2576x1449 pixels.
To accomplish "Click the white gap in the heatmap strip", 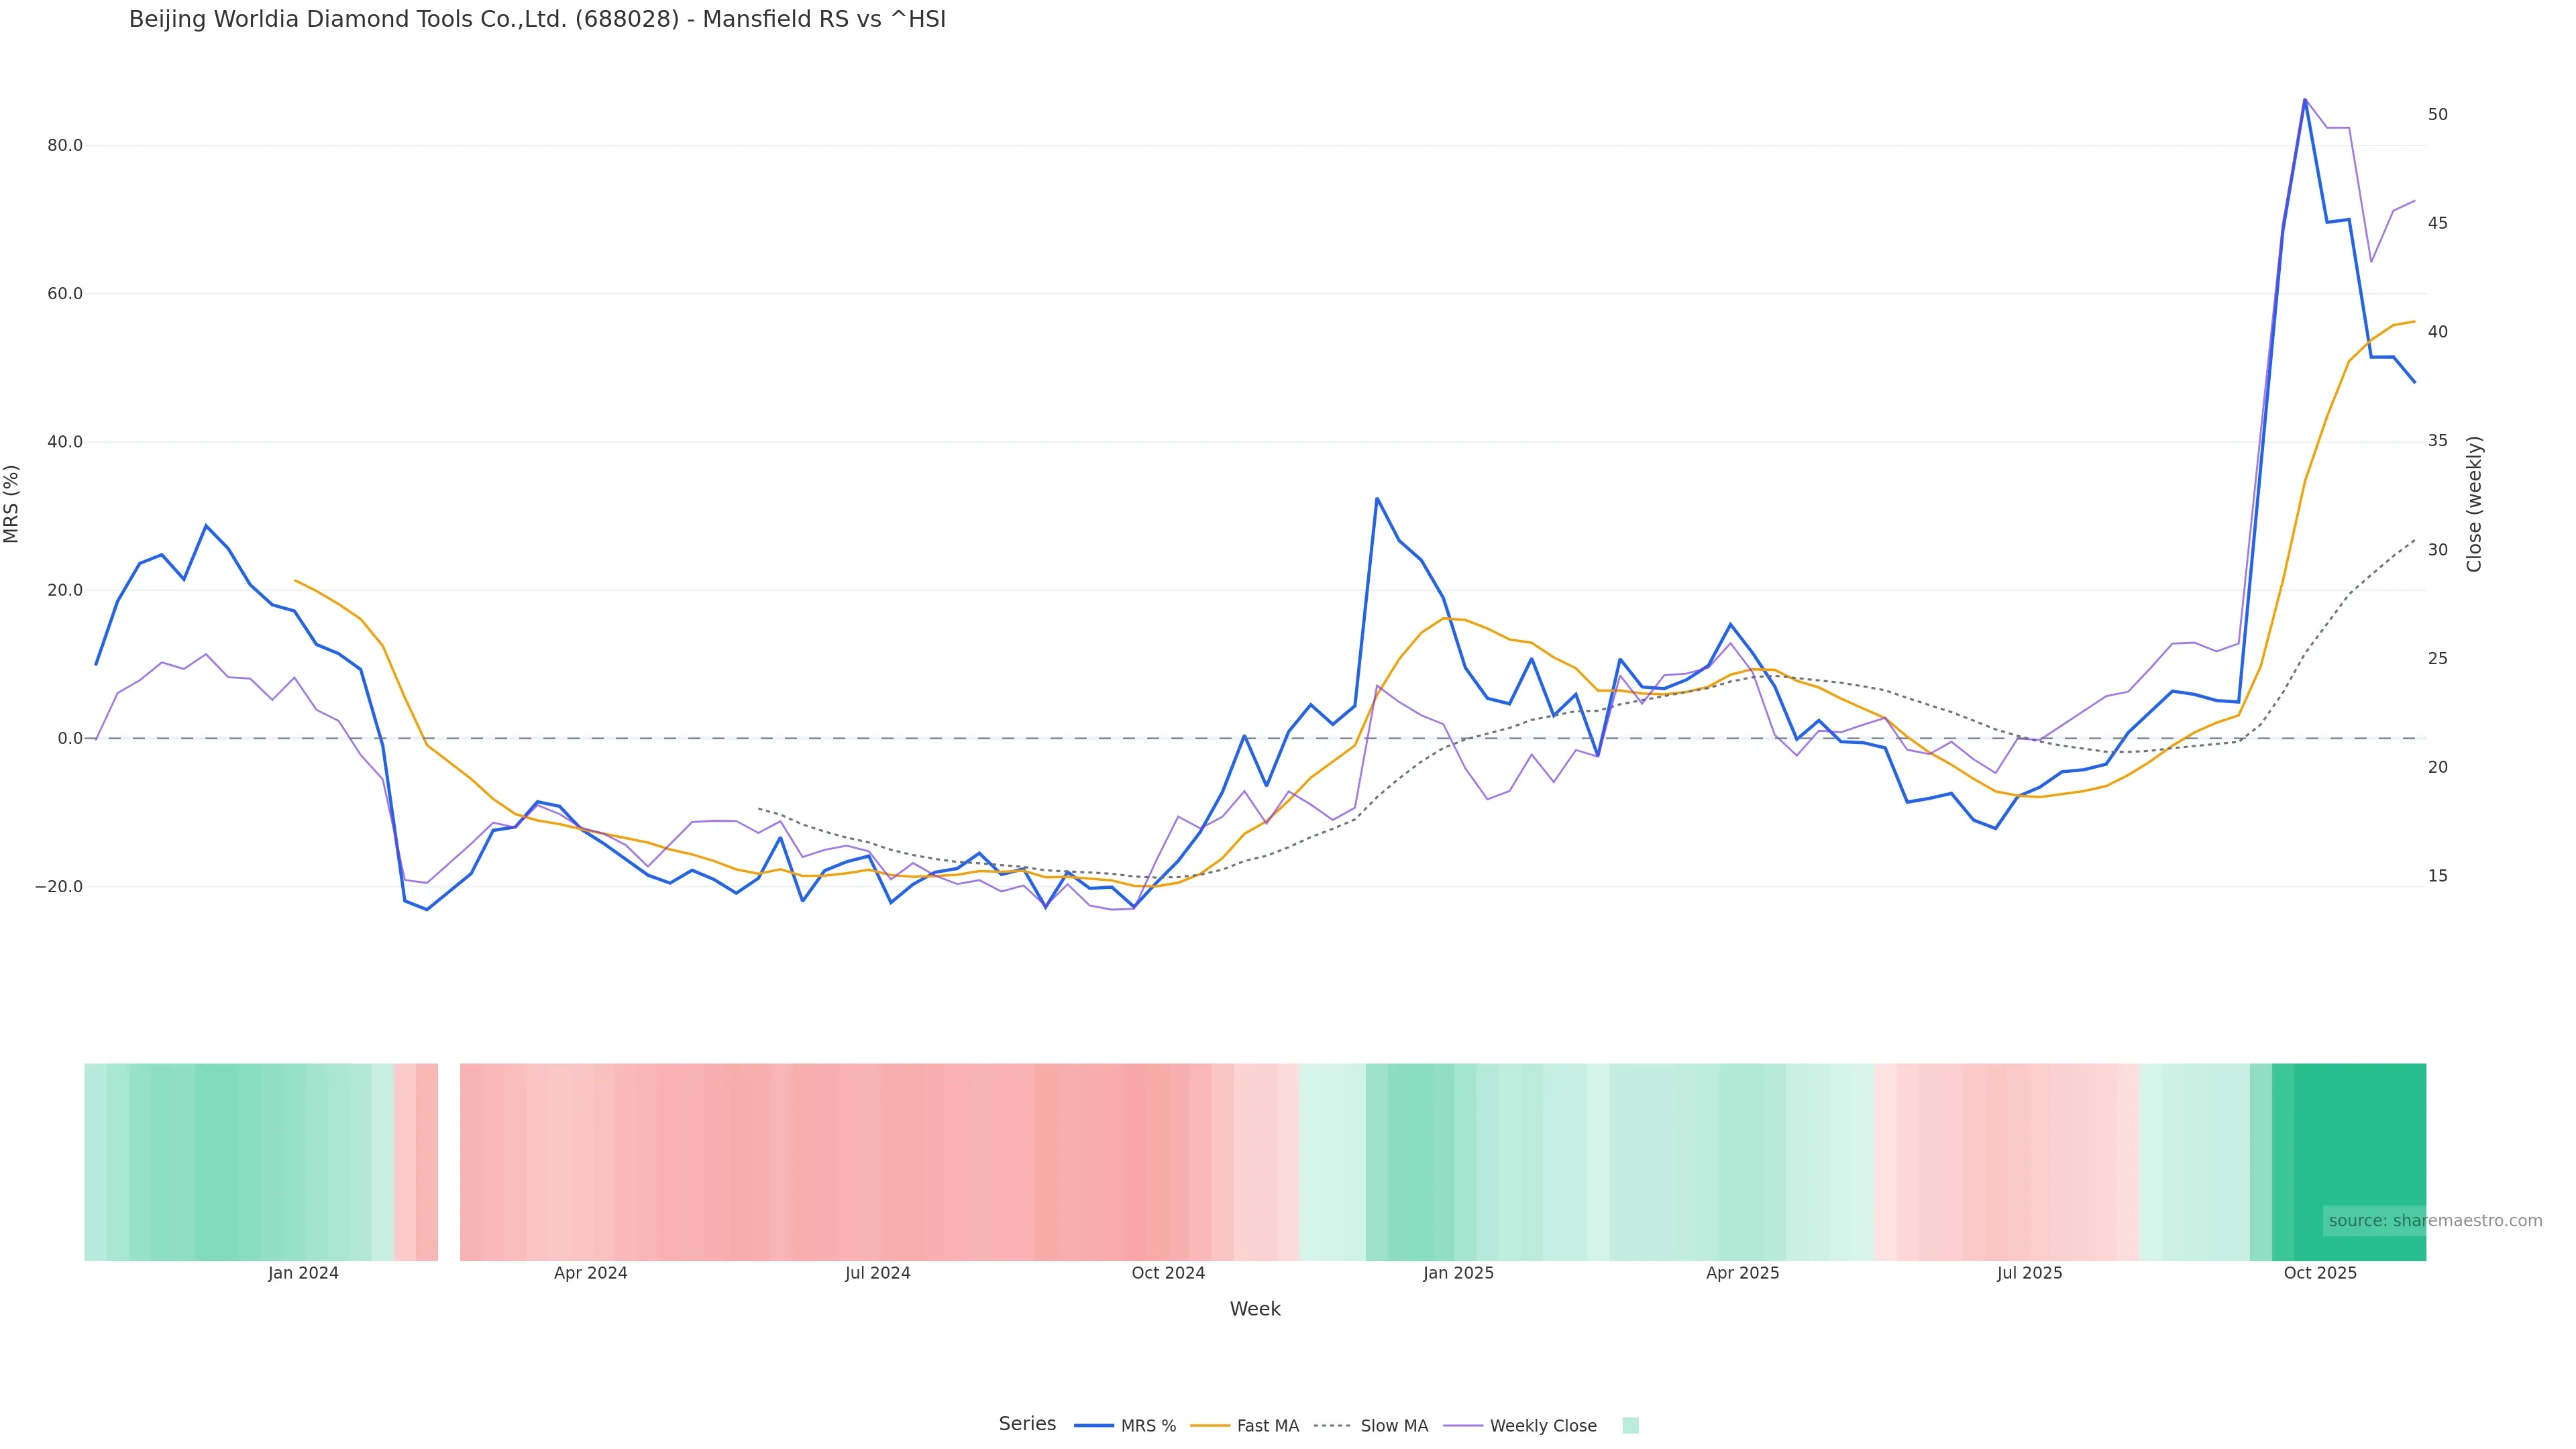I will pos(449,1162).
